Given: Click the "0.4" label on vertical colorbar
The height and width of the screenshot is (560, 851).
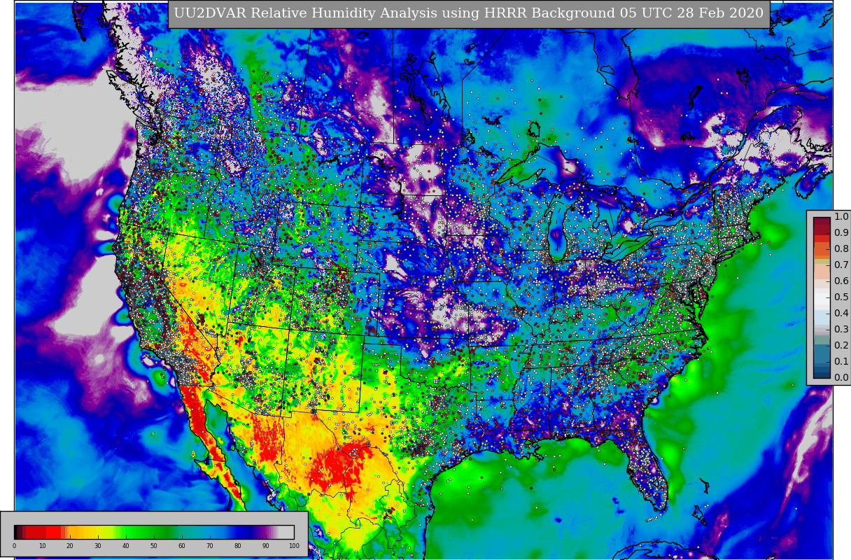Looking at the screenshot, I should (x=841, y=313).
